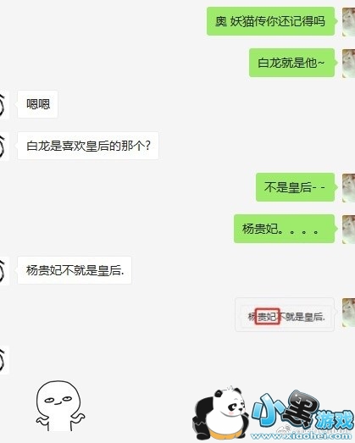Click the avatar next to 白龙就是他~ message

click(349, 63)
